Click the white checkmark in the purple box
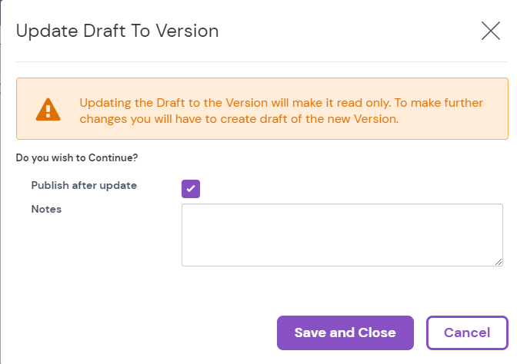The height and width of the screenshot is (364, 517). click(191, 188)
